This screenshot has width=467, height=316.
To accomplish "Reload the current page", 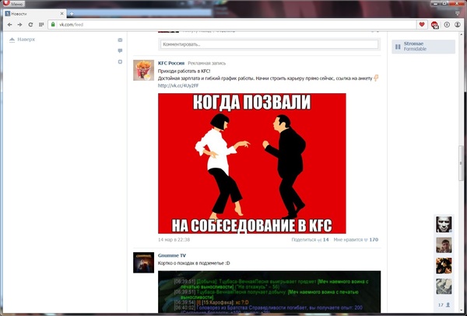I will [x=30, y=25].
